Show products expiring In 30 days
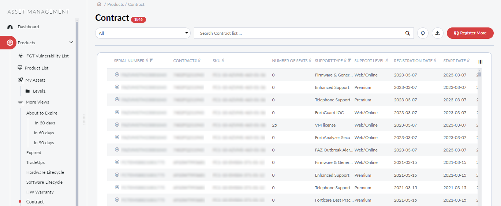501x206 pixels. click(45, 123)
